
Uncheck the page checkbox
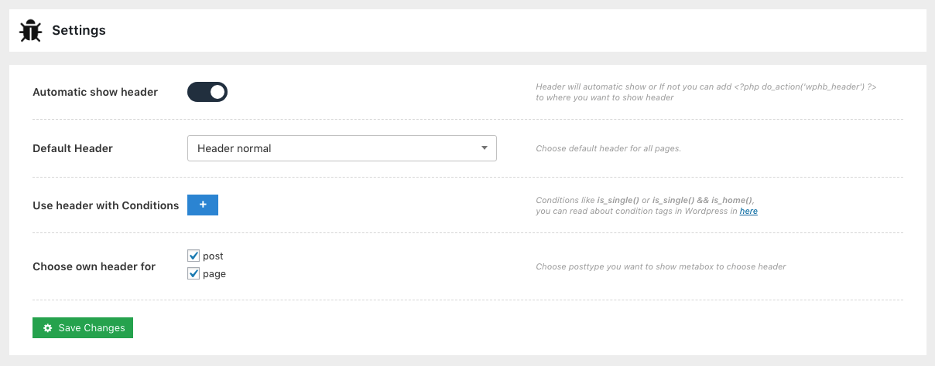click(x=194, y=273)
